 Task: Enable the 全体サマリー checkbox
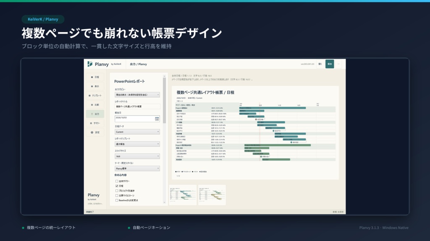click(x=117, y=181)
